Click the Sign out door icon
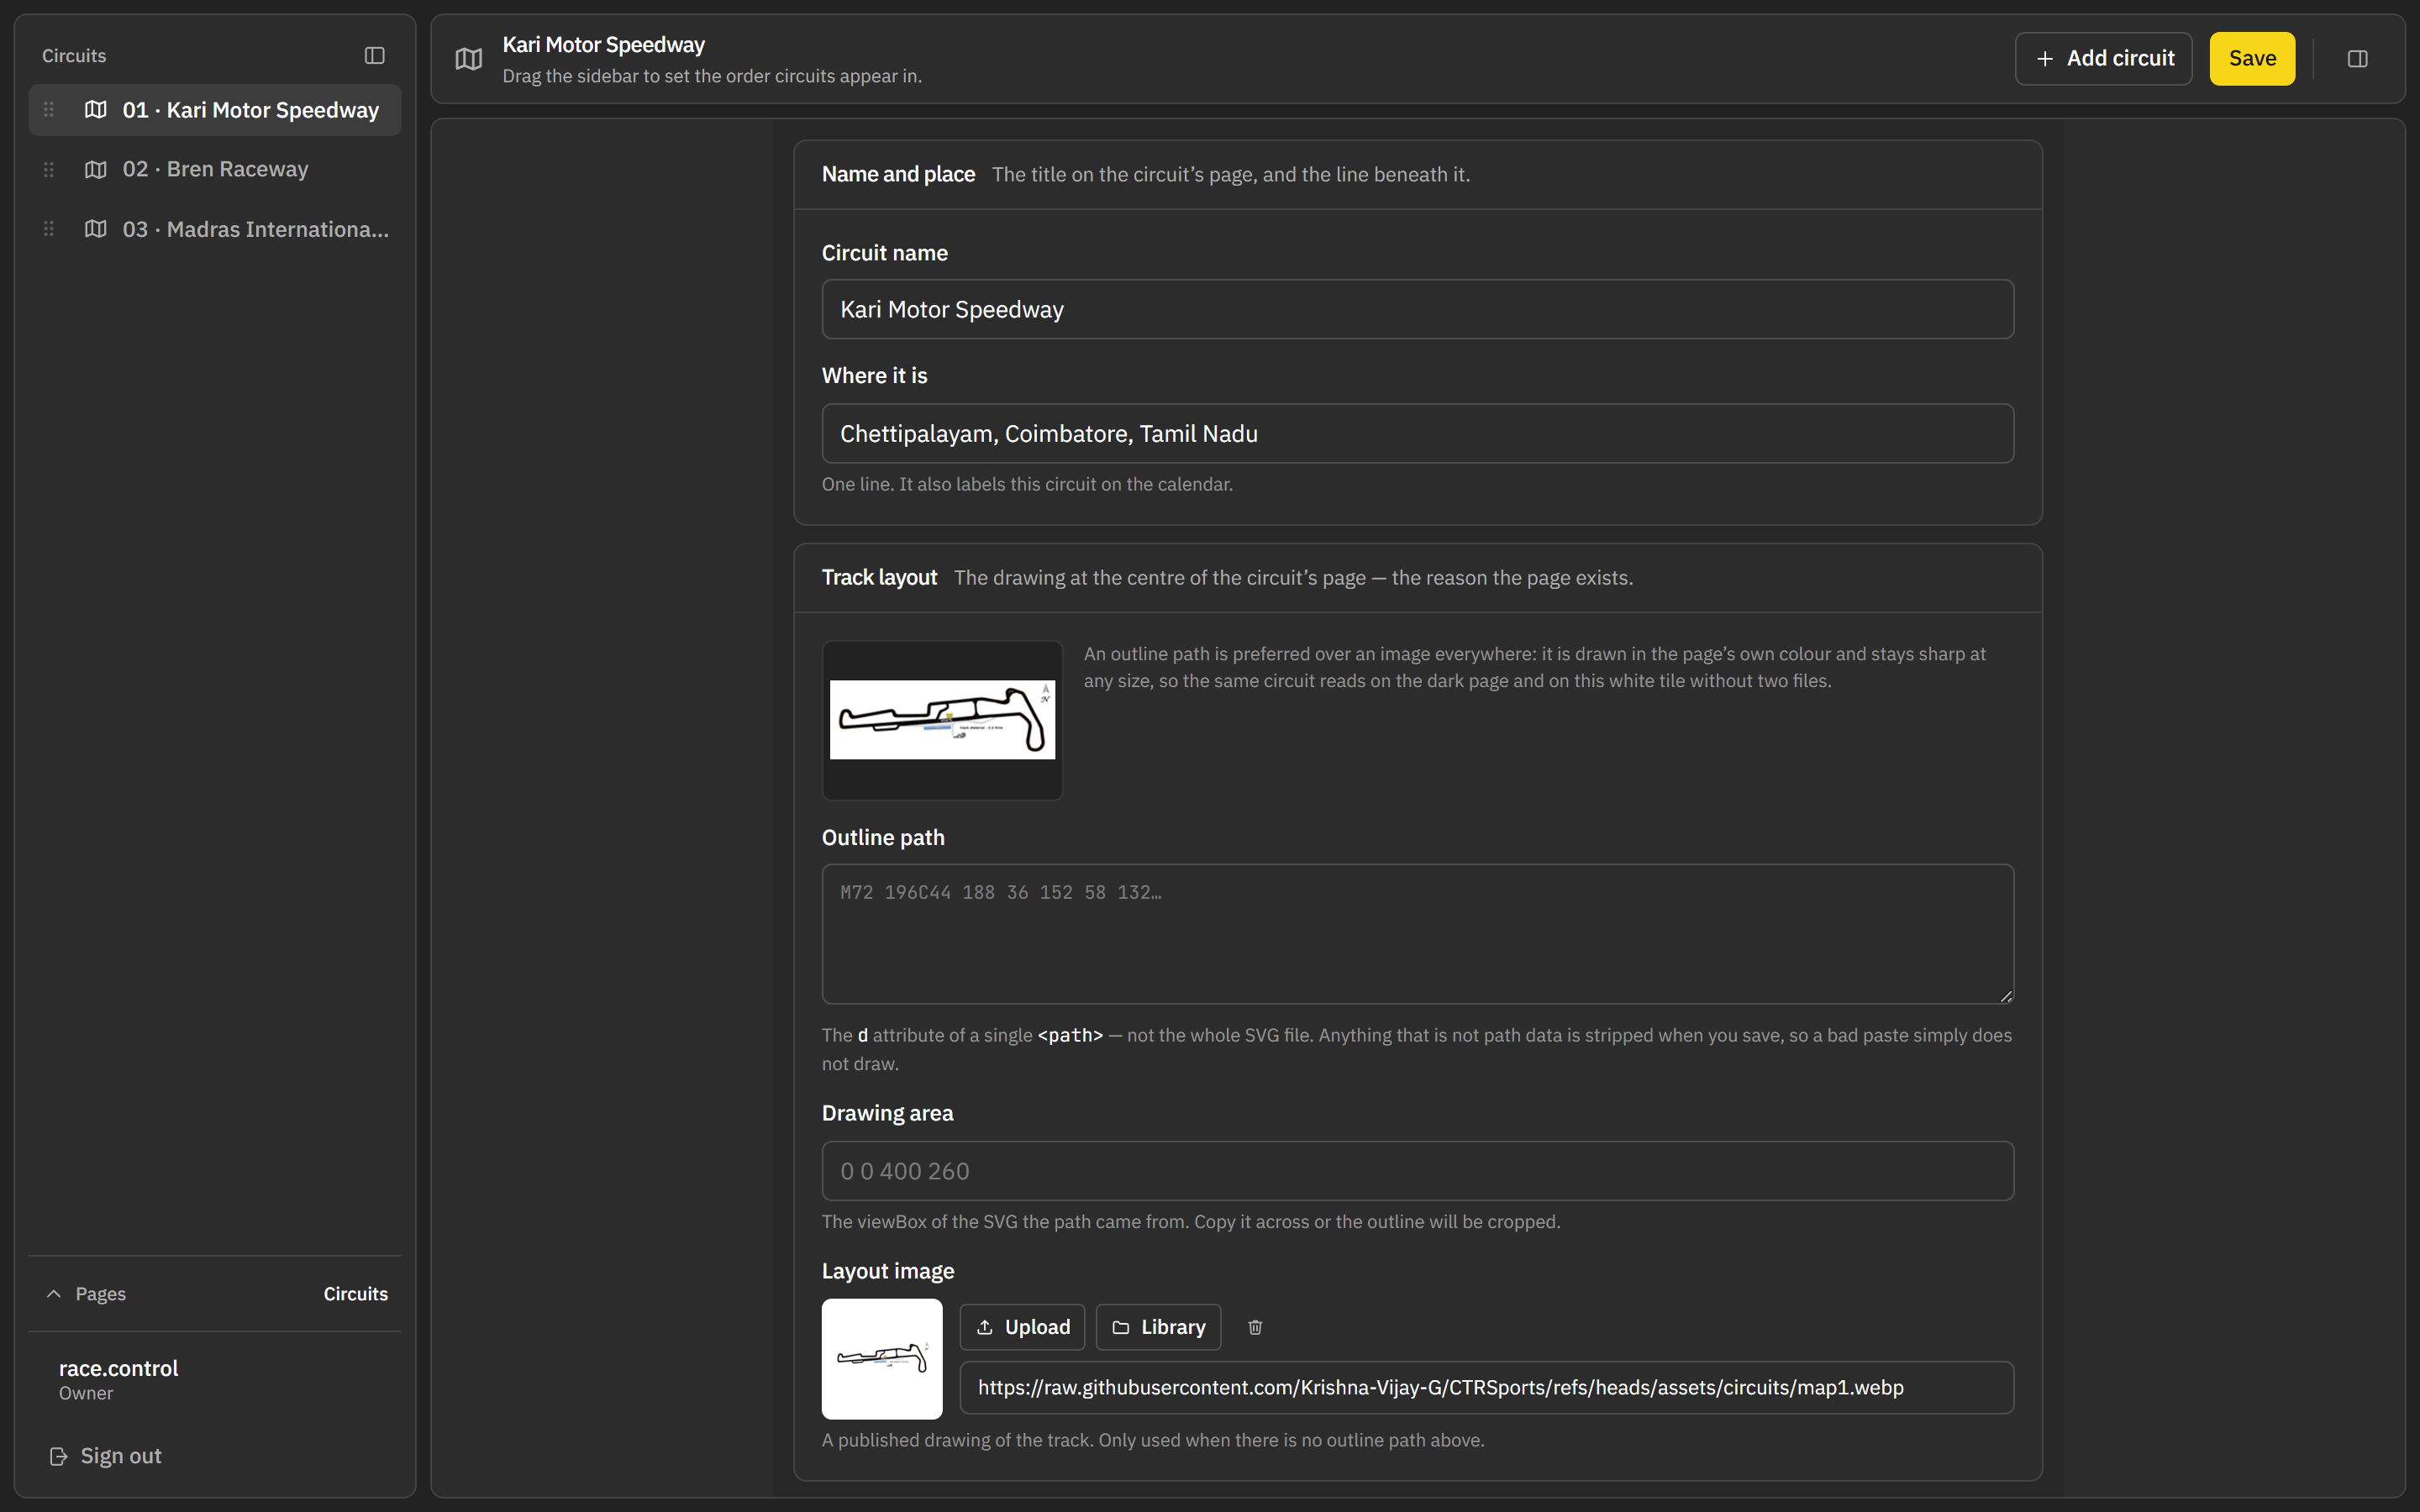 tap(59, 1456)
